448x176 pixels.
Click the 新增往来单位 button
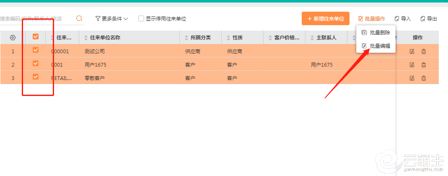(x=326, y=18)
